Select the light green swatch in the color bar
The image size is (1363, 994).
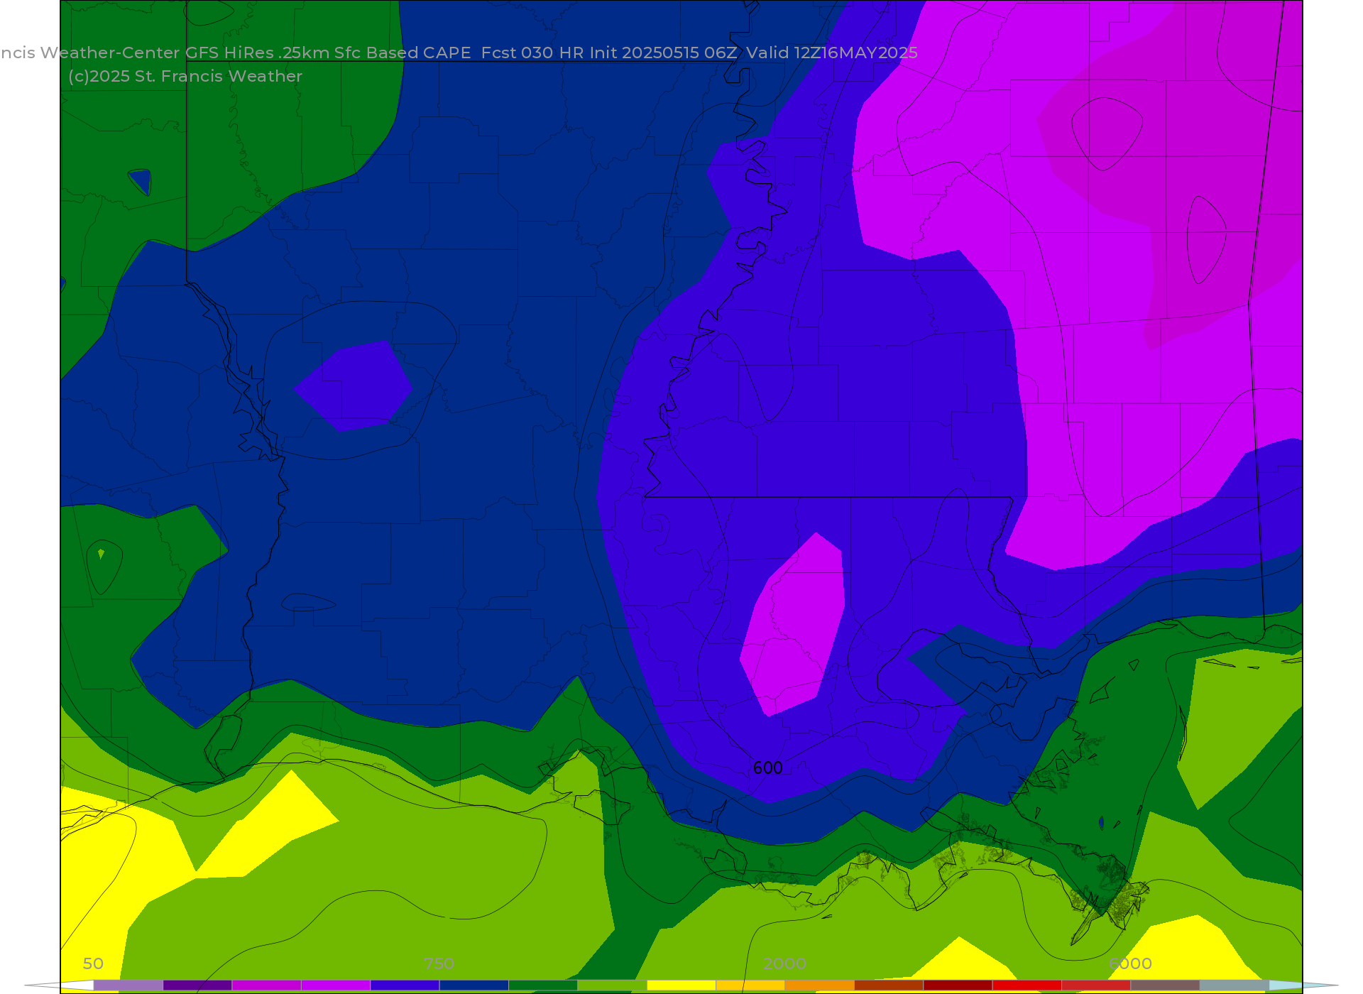pyautogui.click(x=613, y=985)
